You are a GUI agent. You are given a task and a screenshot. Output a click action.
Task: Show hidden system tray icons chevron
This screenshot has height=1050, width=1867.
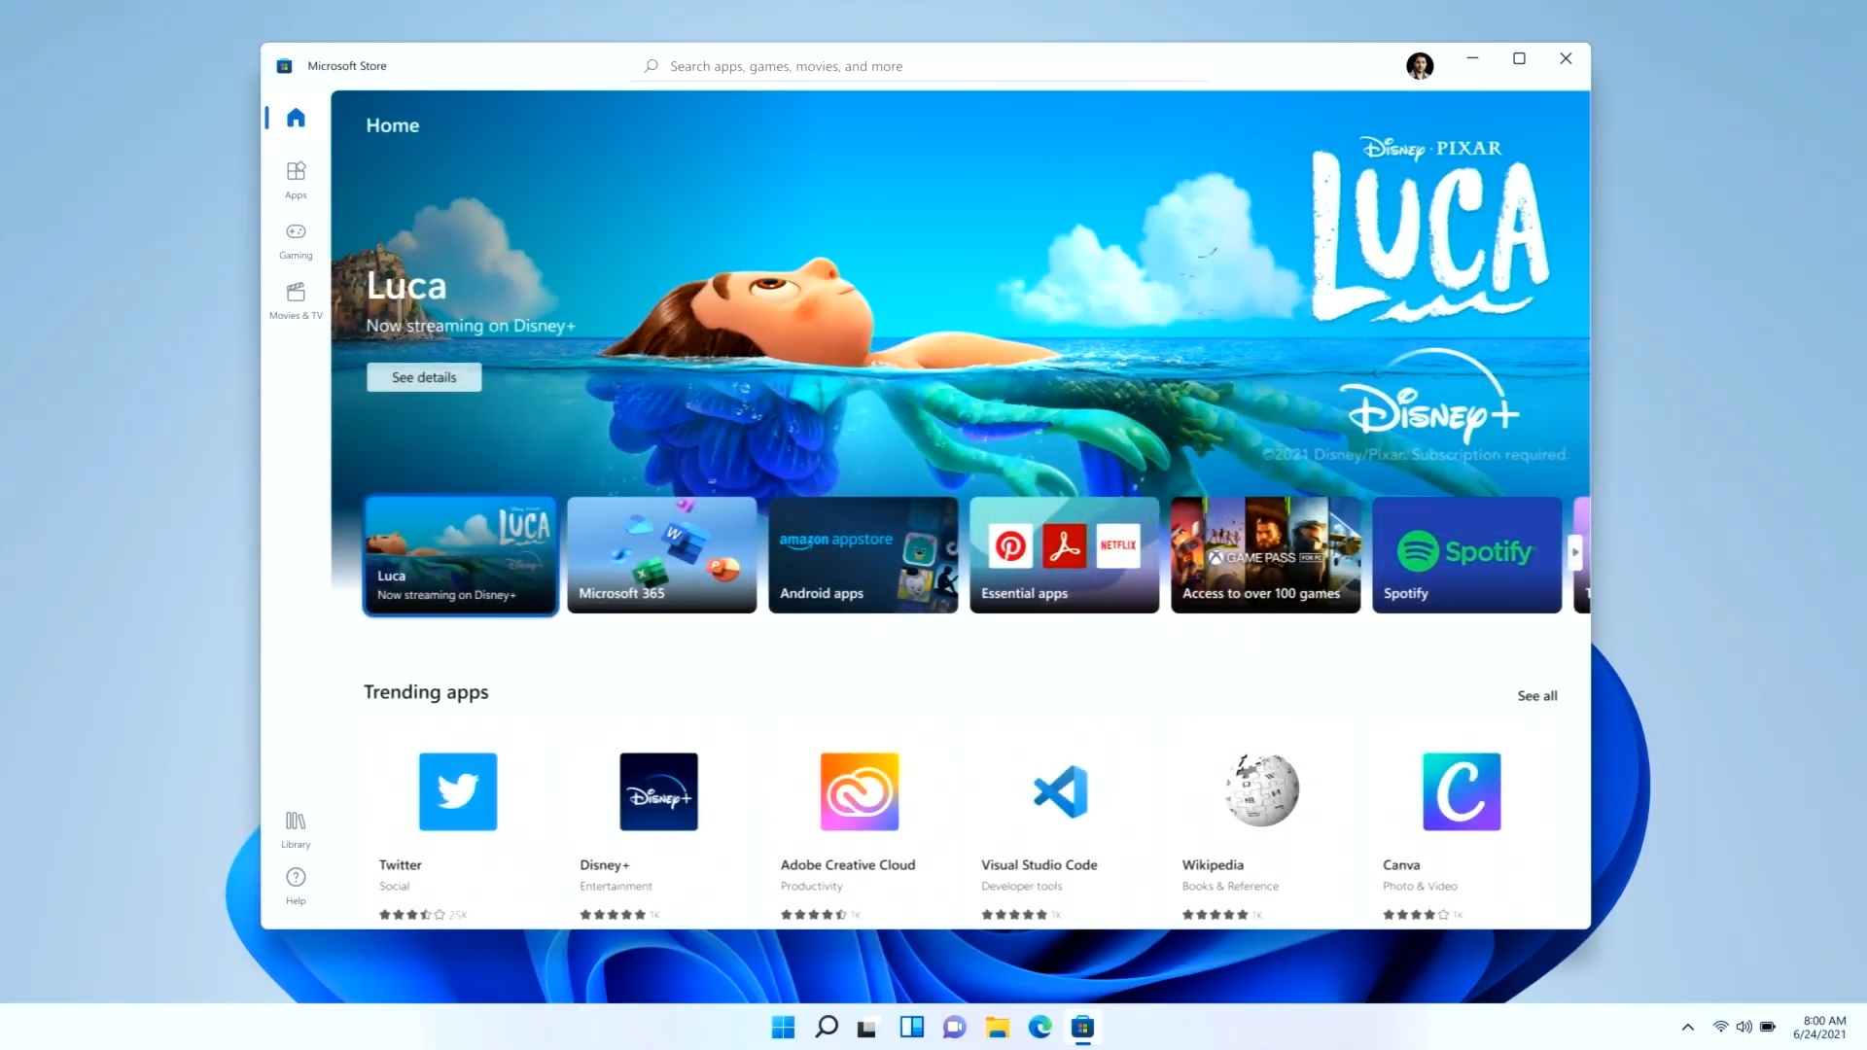pos(1688,1027)
